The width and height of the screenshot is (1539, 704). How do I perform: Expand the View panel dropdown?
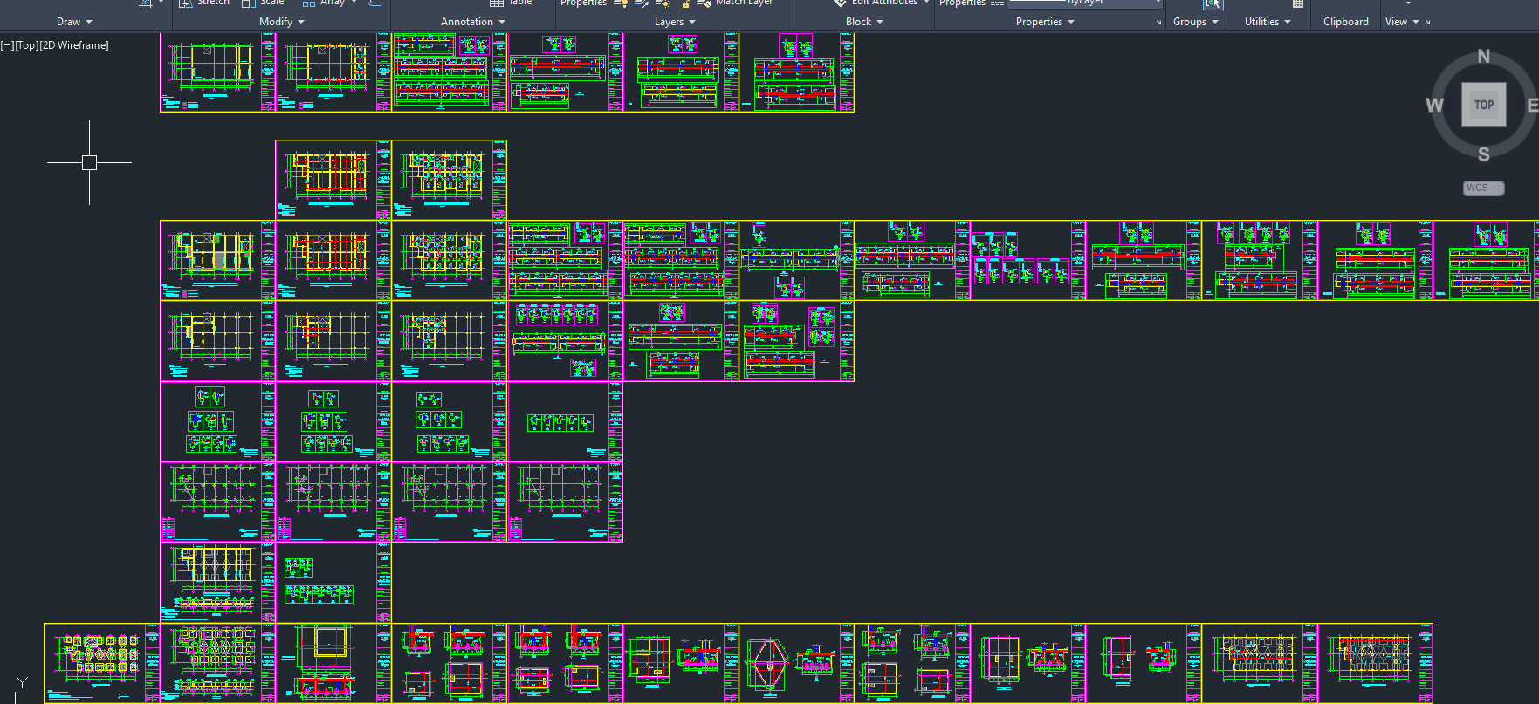point(1402,22)
